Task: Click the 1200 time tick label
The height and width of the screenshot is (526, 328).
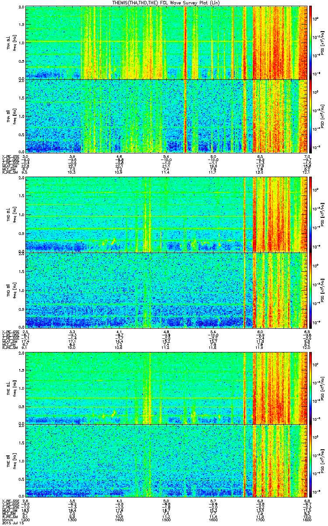Action: 26,519
